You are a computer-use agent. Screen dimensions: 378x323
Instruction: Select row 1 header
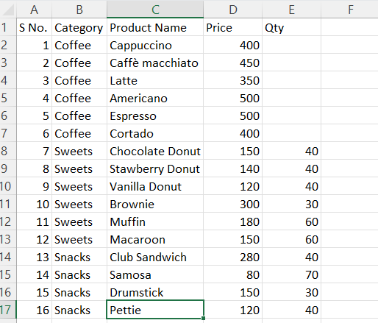click(x=8, y=27)
